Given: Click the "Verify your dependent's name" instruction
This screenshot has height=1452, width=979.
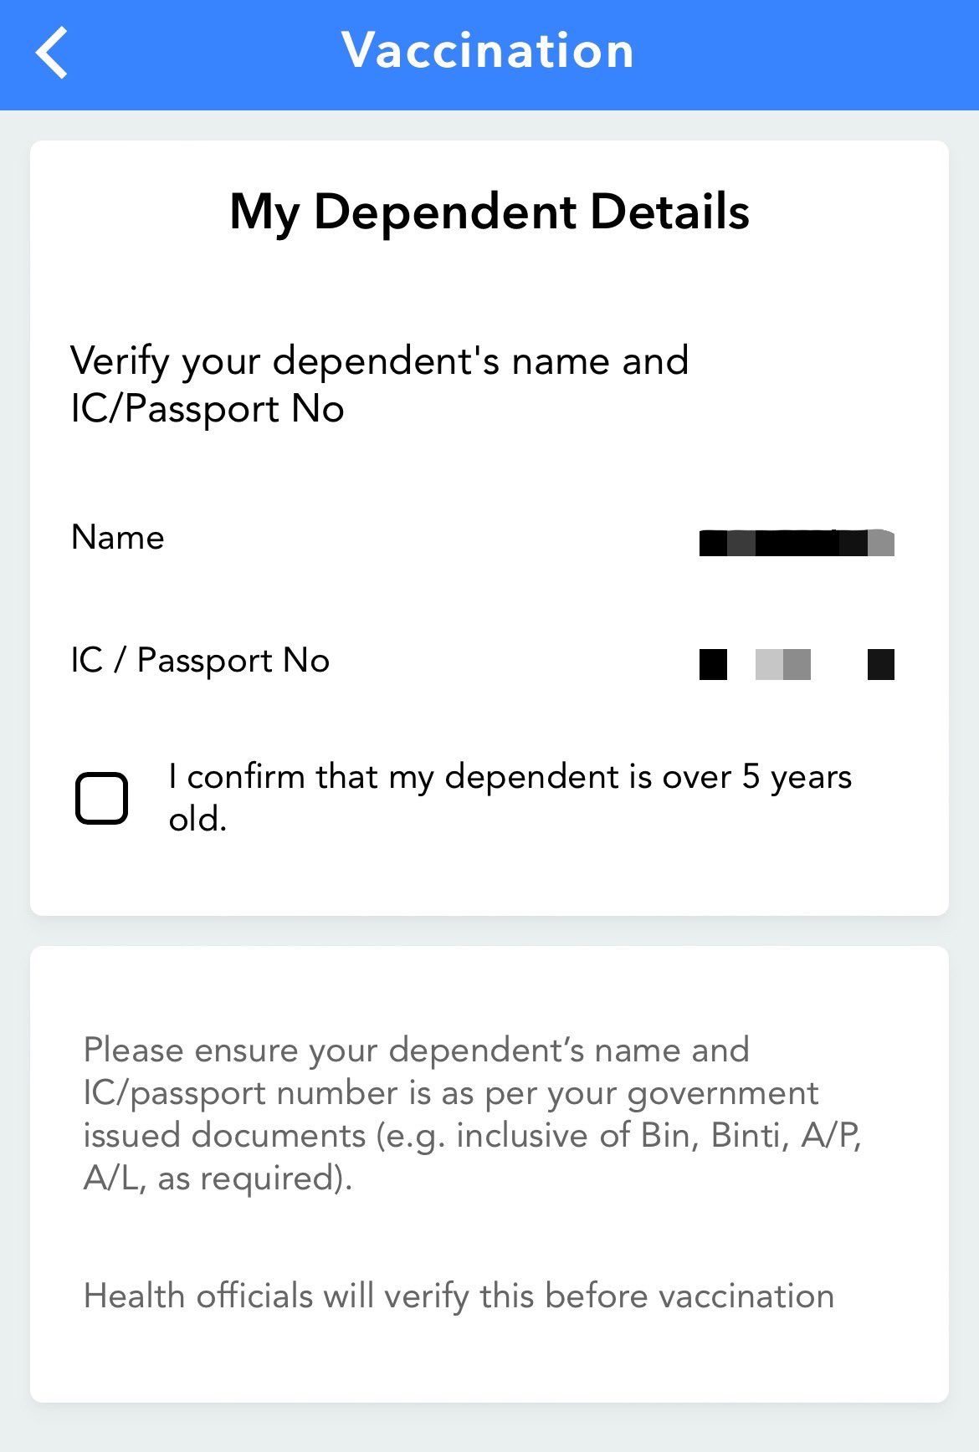Looking at the screenshot, I should [x=379, y=361].
